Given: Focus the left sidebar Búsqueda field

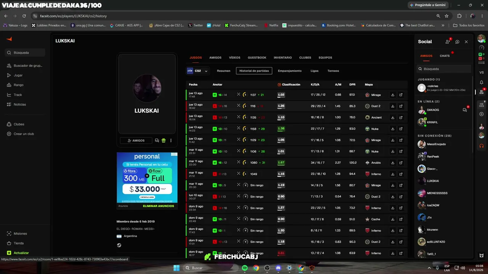Looking at the screenshot, I should point(26,53).
